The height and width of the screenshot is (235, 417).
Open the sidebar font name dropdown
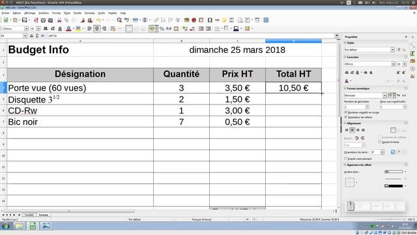coord(394,64)
